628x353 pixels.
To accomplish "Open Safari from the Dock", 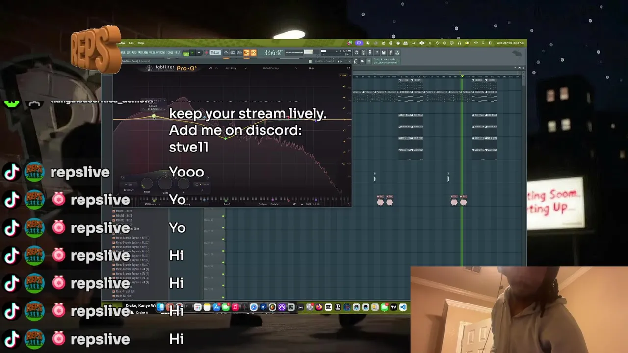I will point(254,307).
